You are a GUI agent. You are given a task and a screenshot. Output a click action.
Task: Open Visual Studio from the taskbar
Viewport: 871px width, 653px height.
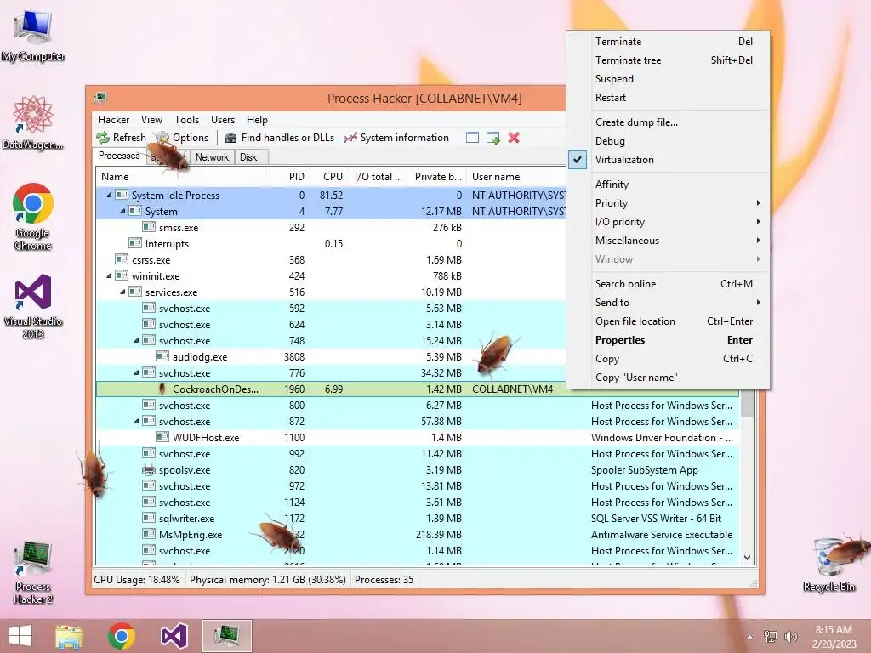(174, 636)
